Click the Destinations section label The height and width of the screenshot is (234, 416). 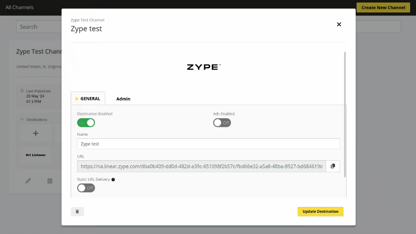pyautogui.click(x=37, y=119)
